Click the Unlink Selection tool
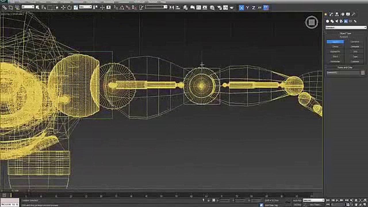The height and width of the screenshot is (207, 368). click(11, 8)
